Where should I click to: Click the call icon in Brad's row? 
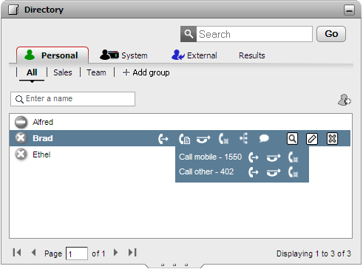point(163,139)
